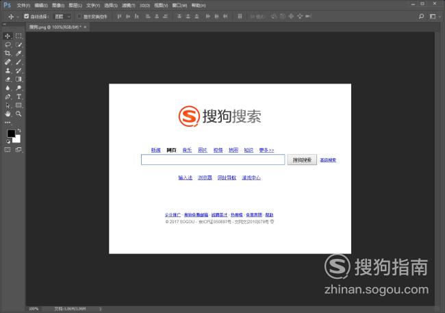Image resolution: width=445 pixels, height=313 pixels.
Task: Click the 新闻 link in the canvas
Action: (156, 150)
